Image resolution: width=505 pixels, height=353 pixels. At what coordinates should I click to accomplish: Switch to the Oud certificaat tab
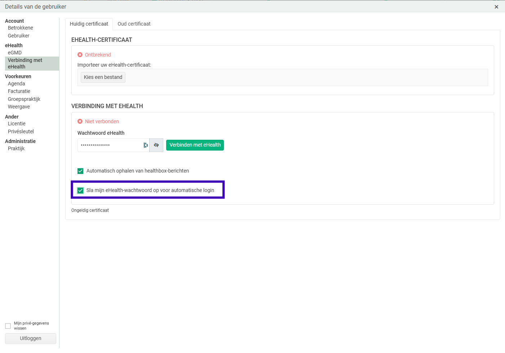click(x=134, y=24)
